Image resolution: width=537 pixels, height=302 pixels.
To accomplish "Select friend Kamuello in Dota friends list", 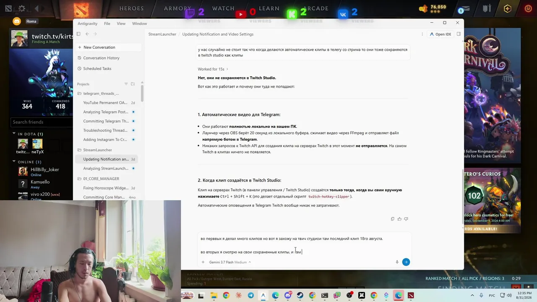I will coord(42,184).
